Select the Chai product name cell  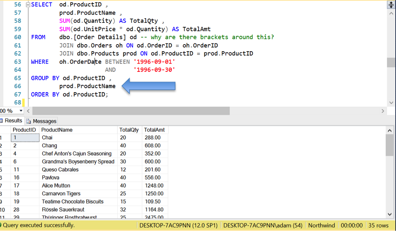click(78, 138)
